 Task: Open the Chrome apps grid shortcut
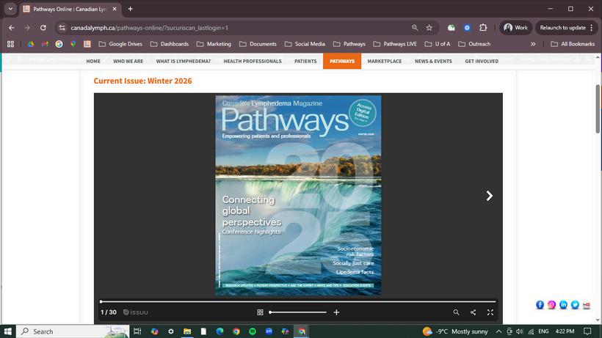tap(10, 44)
